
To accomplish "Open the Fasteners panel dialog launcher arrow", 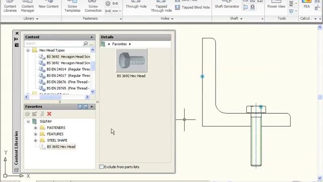I will point(121,19).
